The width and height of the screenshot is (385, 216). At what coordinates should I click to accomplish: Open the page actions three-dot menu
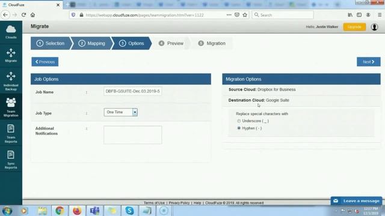(229, 15)
